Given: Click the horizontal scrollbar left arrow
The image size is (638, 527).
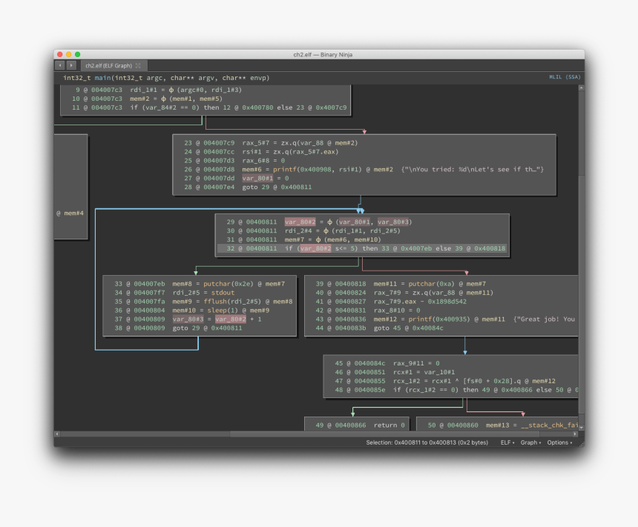Looking at the screenshot, I should [x=57, y=434].
